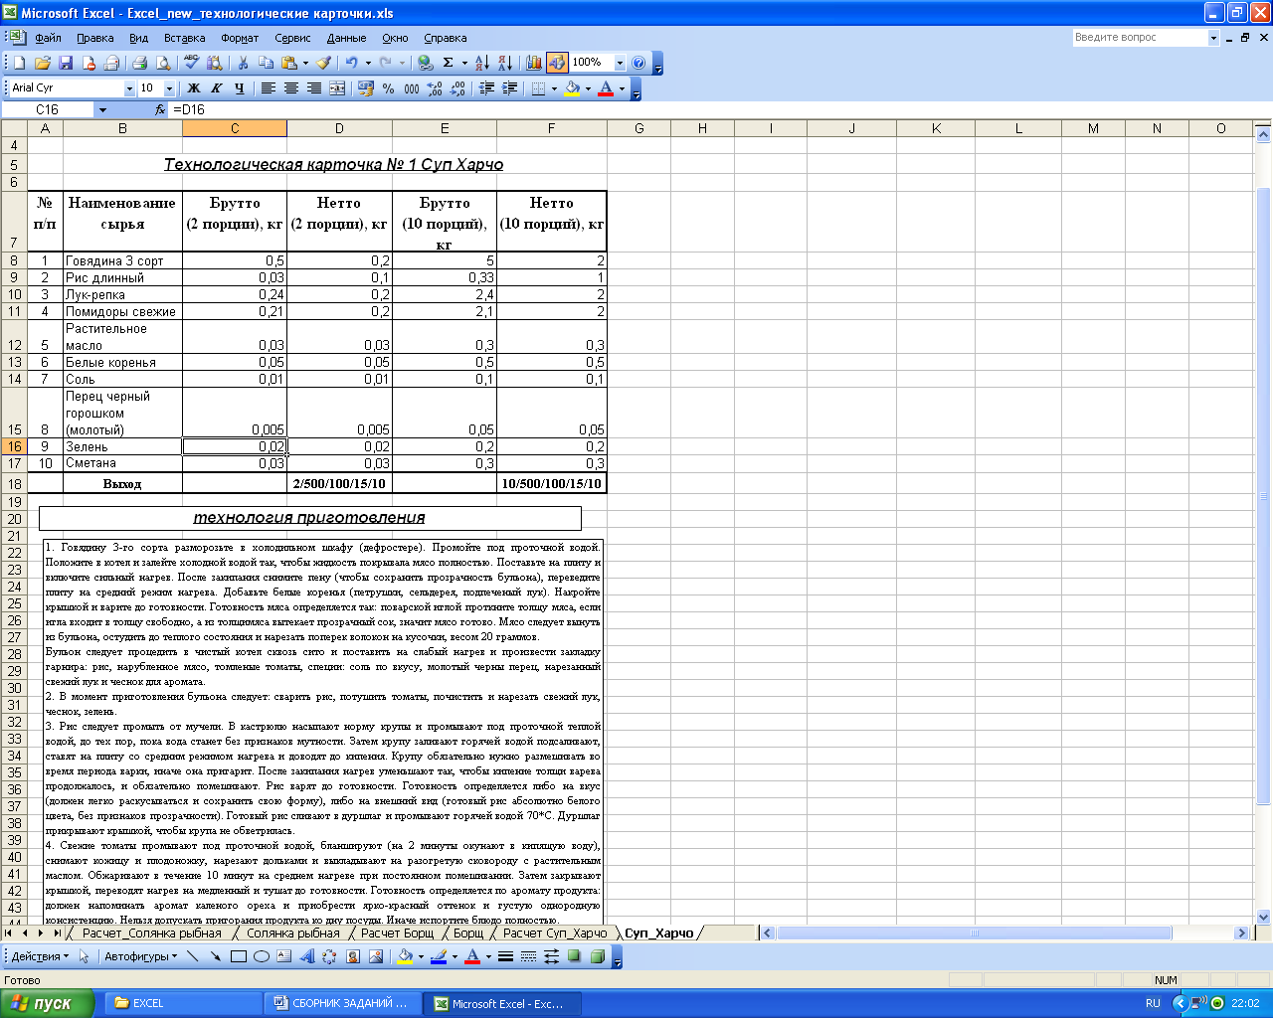Click the пуск Start button
This screenshot has height=1018, width=1273.
47,1003
